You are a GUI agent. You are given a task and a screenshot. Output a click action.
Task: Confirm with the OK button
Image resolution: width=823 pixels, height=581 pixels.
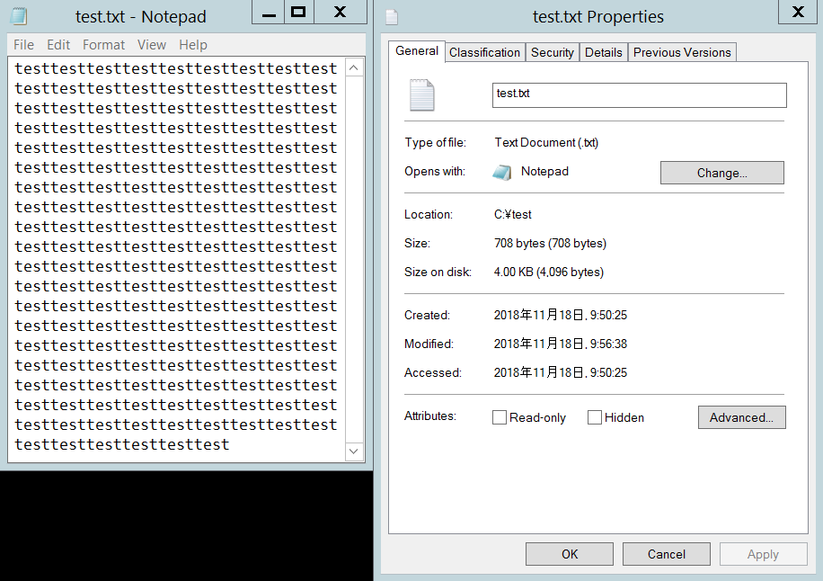click(x=570, y=554)
